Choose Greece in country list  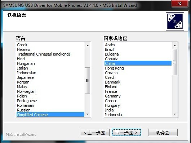(x=138, y=101)
